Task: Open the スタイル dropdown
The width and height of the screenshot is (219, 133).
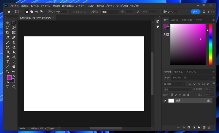Action: point(110,12)
